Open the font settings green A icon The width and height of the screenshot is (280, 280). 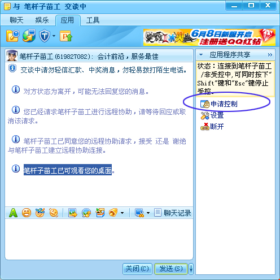pyautogui.click(x=13, y=213)
